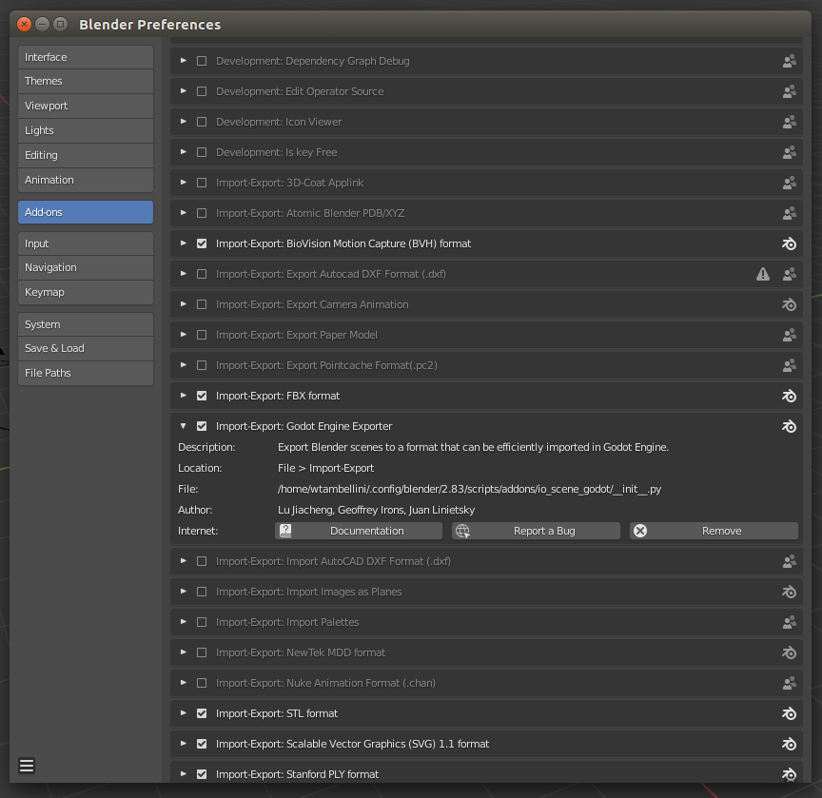The height and width of the screenshot is (798, 822).
Task: Expand the Import Images as Planes addon
Action: coord(183,592)
